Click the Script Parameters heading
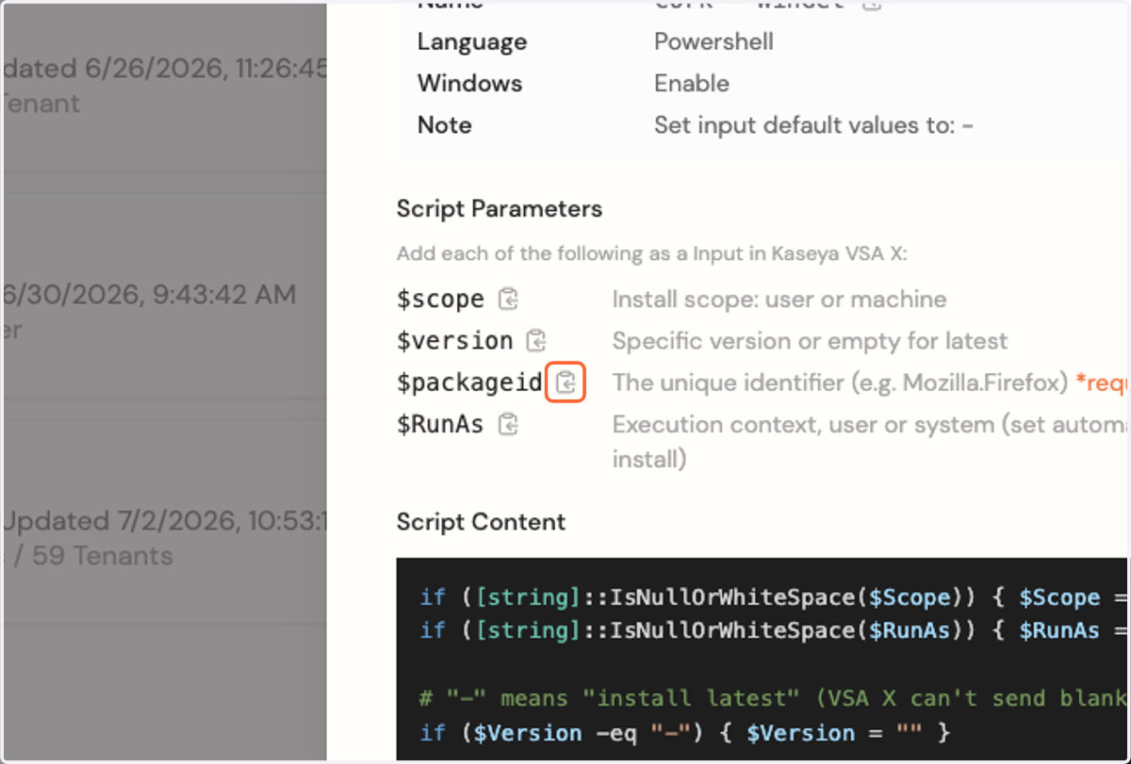1131x764 pixels. pos(500,208)
